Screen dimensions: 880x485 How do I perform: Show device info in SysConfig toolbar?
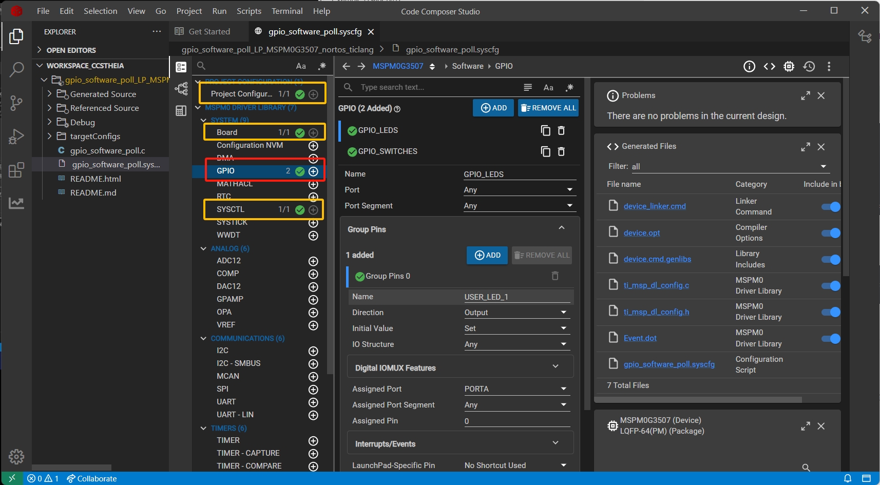pos(749,66)
